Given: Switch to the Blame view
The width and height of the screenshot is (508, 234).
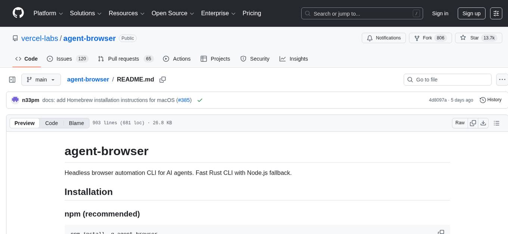Looking at the screenshot, I should click(76, 123).
